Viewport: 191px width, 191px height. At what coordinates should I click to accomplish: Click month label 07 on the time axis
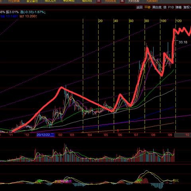(136, 135)
